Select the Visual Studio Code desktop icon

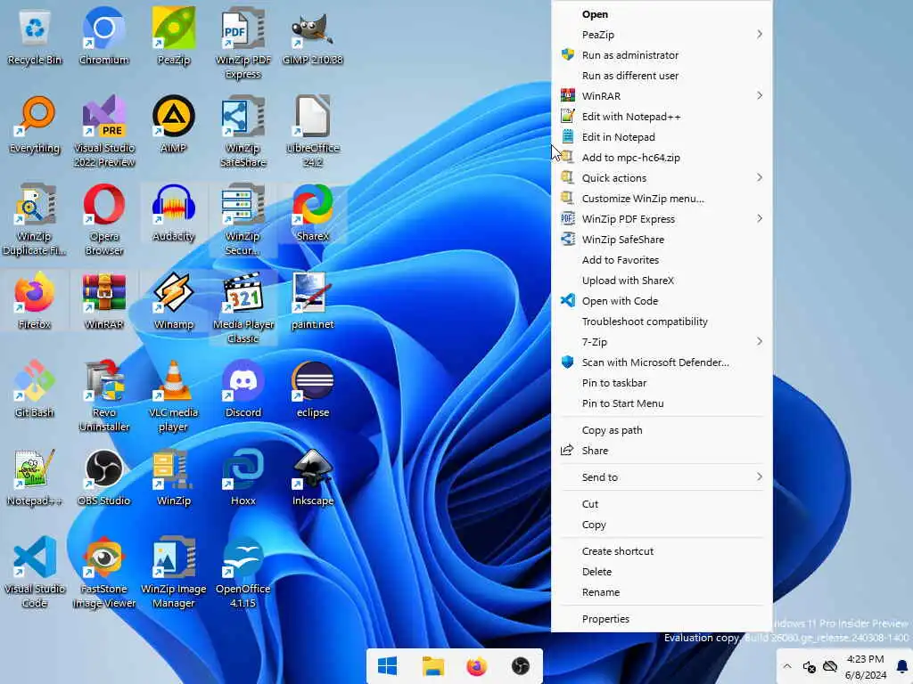(x=35, y=572)
